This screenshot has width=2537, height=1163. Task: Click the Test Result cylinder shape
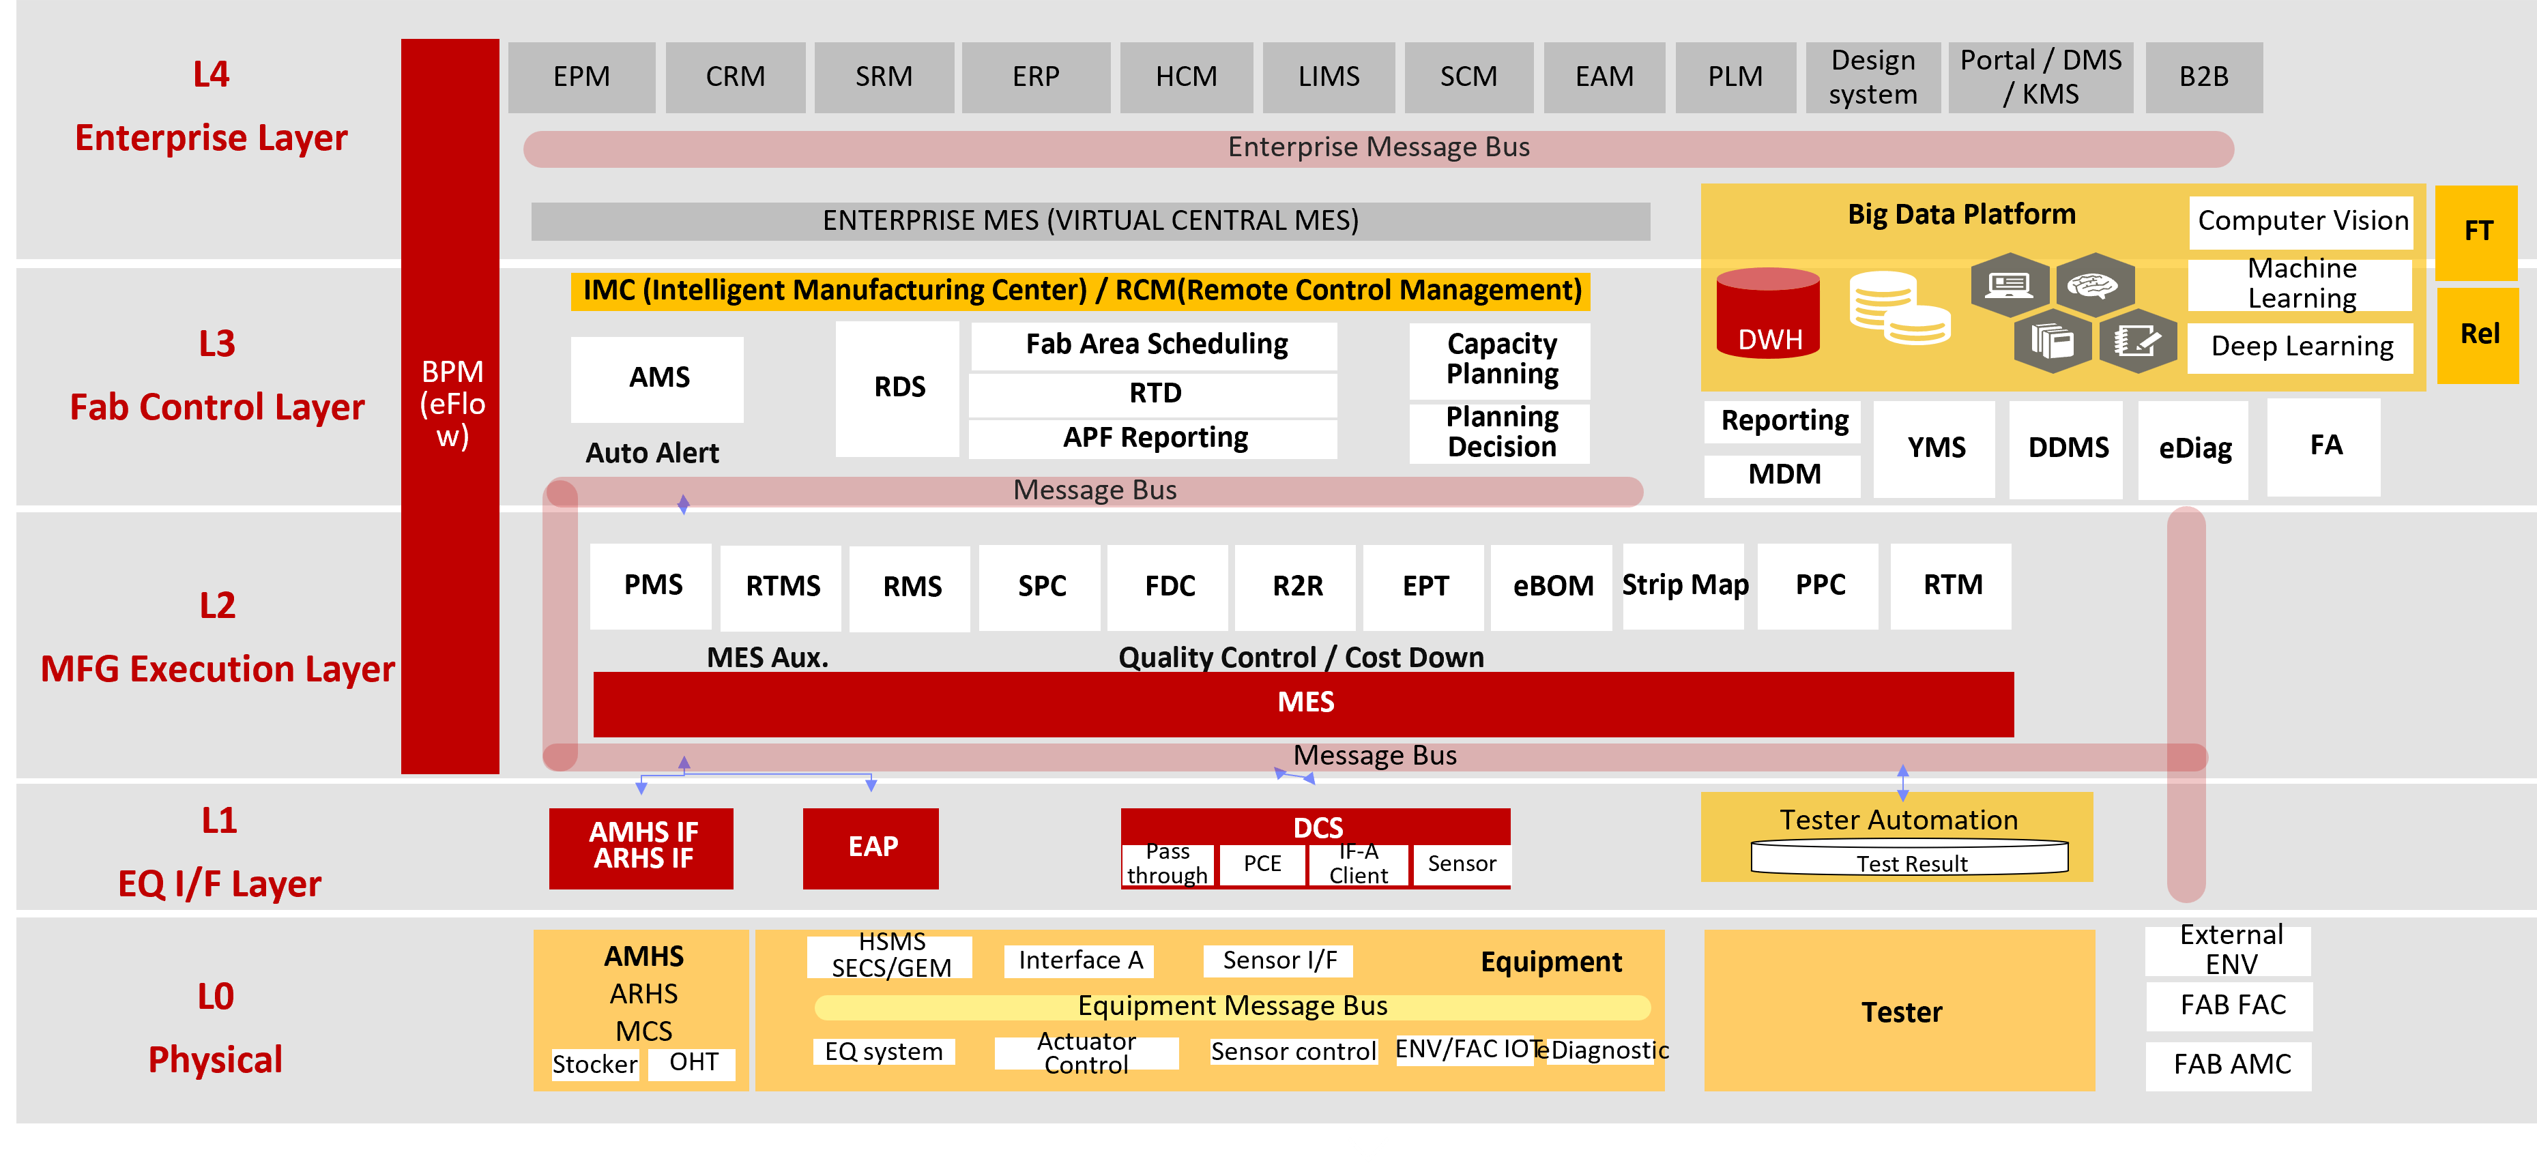(1910, 859)
